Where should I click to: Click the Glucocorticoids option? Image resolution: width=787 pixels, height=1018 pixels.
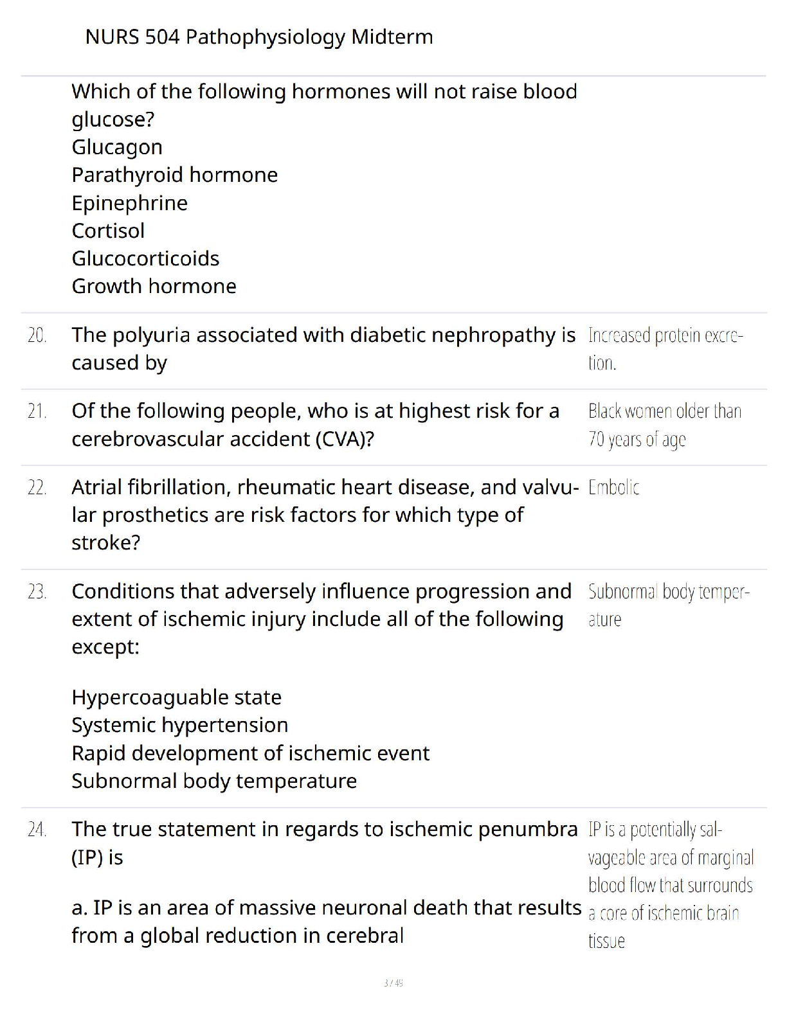(145, 258)
